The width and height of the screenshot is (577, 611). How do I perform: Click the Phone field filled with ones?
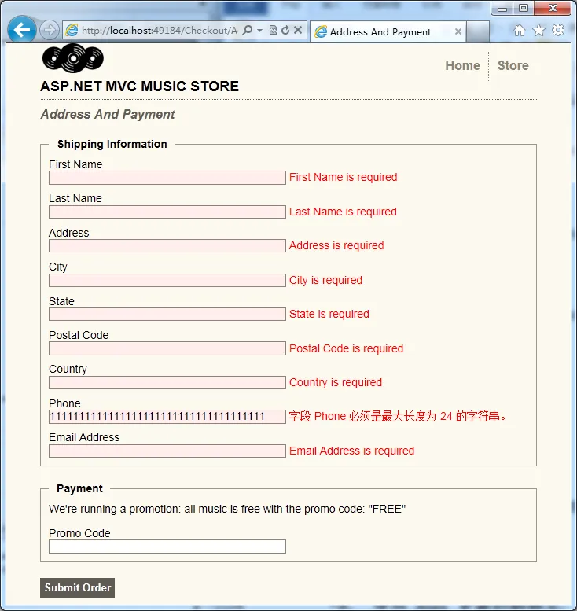click(167, 417)
